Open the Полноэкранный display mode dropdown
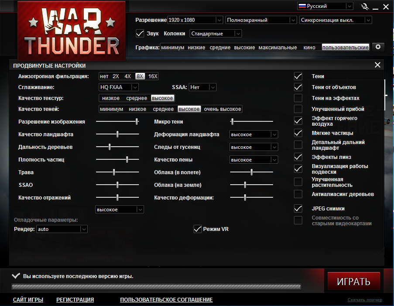Viewport: 394px width, 306px height. (261, 20)
